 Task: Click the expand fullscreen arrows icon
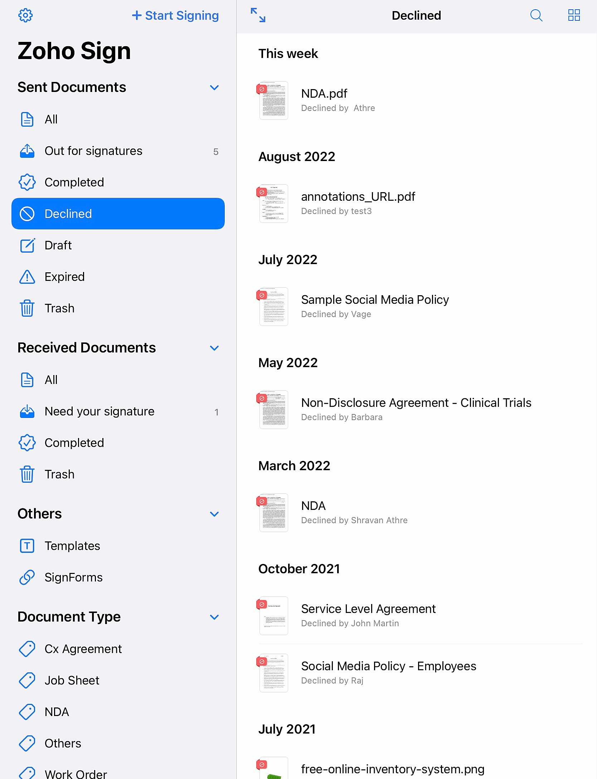tap(258, 15)
